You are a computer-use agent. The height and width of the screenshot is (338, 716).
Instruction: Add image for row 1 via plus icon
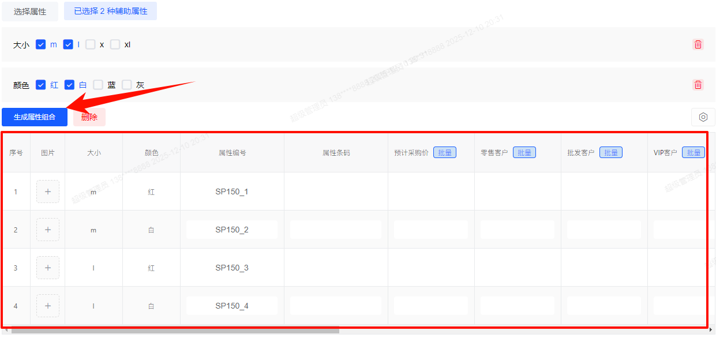[x=48, y=191]
